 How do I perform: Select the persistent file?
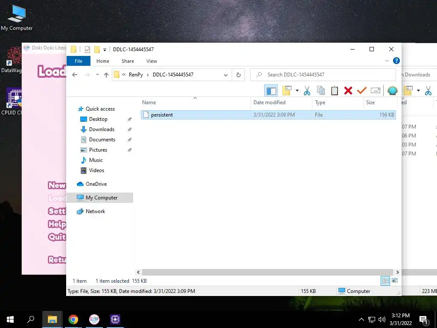point(268,115)
